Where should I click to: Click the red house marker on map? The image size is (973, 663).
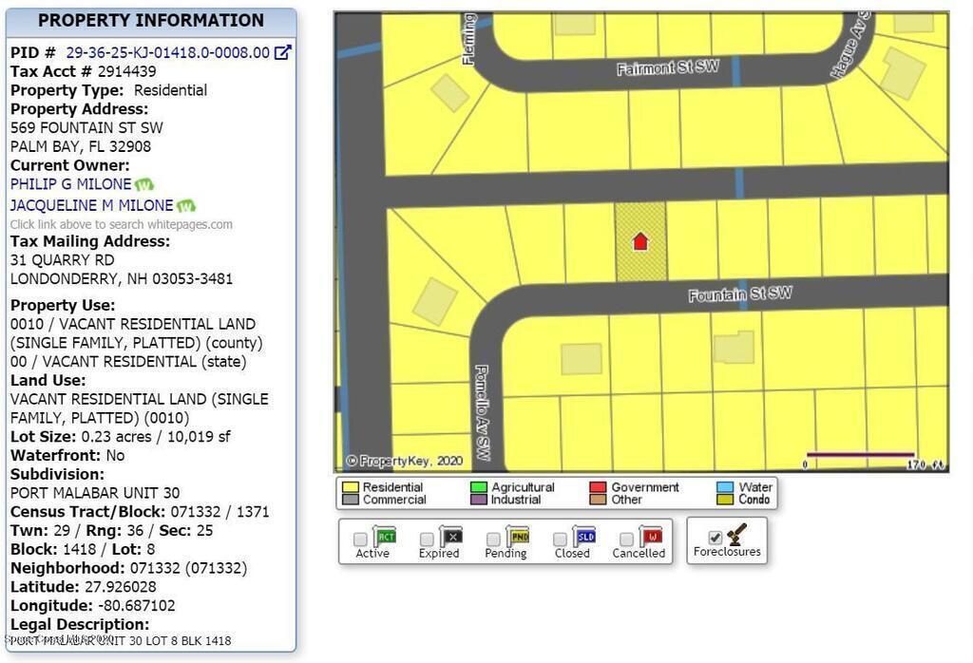click(640, 241)
